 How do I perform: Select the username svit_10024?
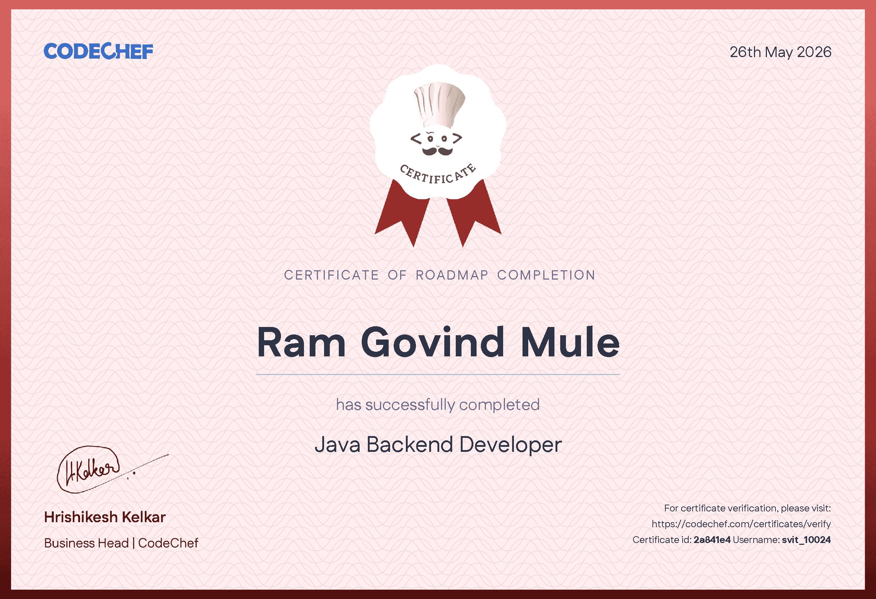[806, 540]
